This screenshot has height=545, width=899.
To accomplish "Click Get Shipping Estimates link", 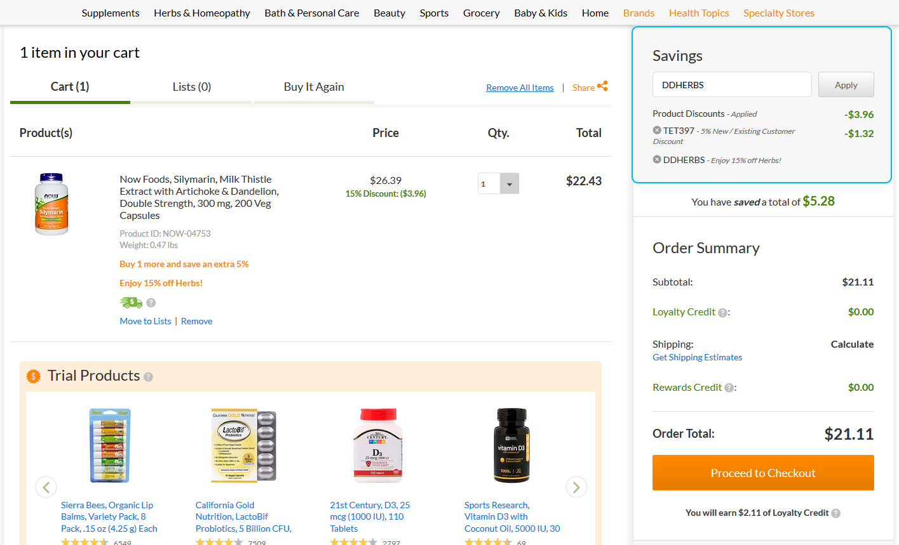I will tap(697, 357).
